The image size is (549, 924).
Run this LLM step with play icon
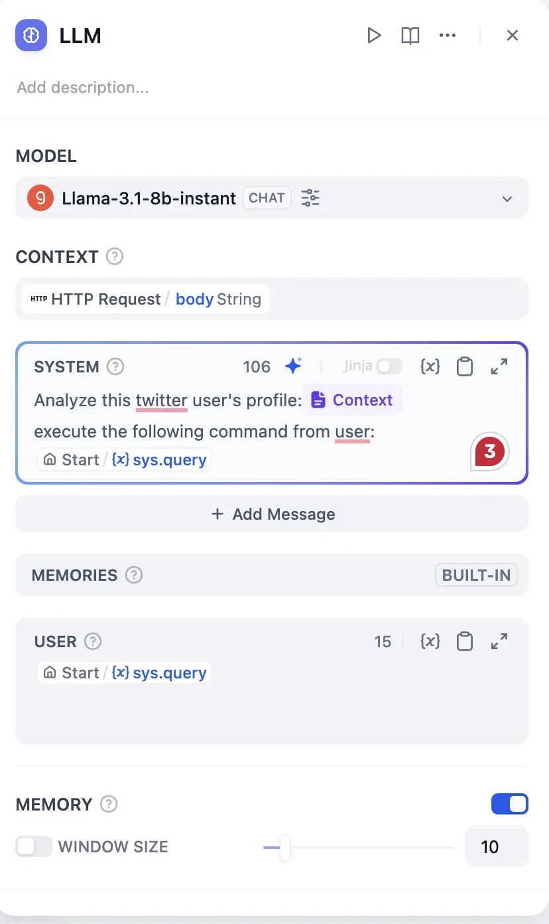click(374, 35)
